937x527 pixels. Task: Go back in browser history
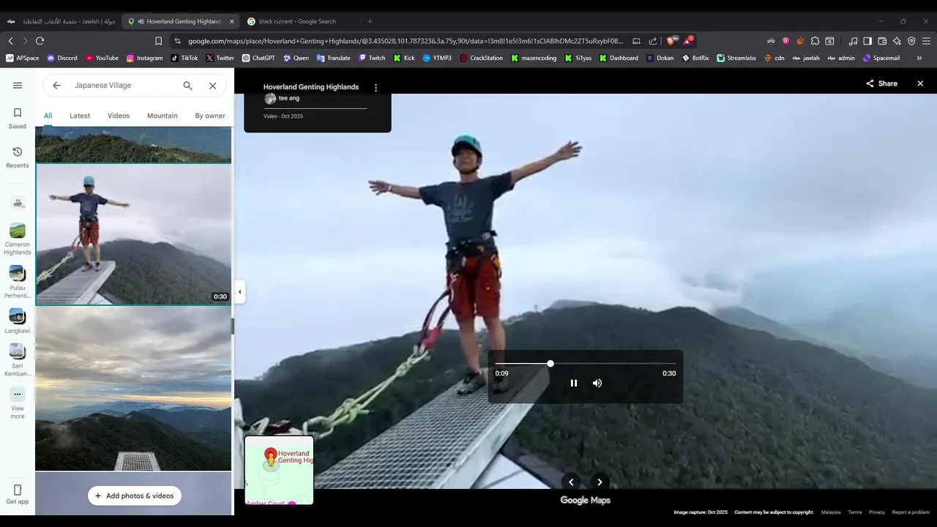click(10, 41)
